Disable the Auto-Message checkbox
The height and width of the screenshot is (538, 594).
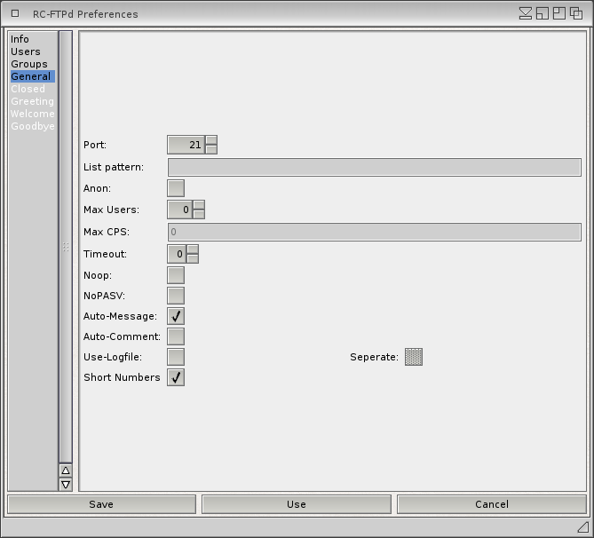176,316
